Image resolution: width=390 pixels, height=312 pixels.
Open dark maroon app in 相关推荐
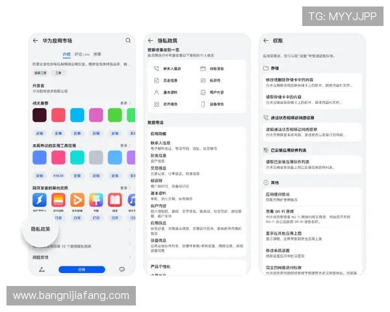click(40, 115)
